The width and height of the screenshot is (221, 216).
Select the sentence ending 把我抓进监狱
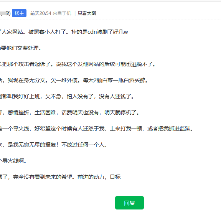(97, 129)
